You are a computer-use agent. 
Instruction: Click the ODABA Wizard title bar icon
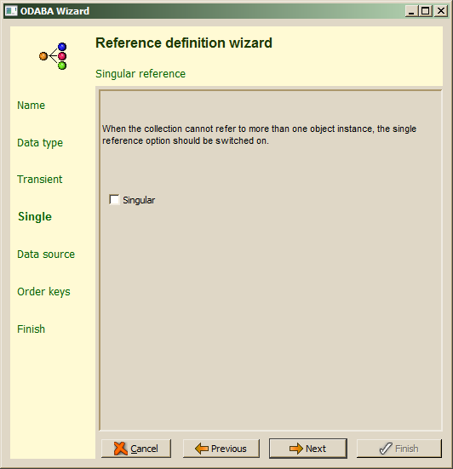(11, 11)
